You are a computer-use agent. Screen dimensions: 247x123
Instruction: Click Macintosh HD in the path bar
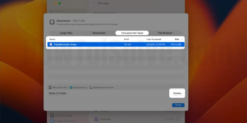click(58, 87)
